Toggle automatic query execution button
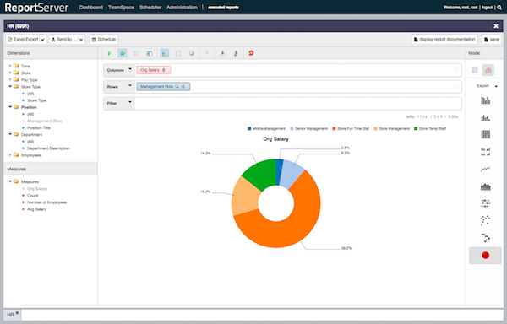 pyautogui.click(x=123, y=53)
